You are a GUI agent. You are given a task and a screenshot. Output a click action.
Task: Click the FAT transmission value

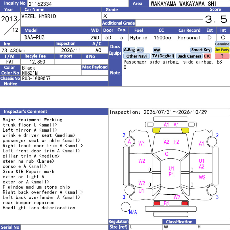(10, 62)
